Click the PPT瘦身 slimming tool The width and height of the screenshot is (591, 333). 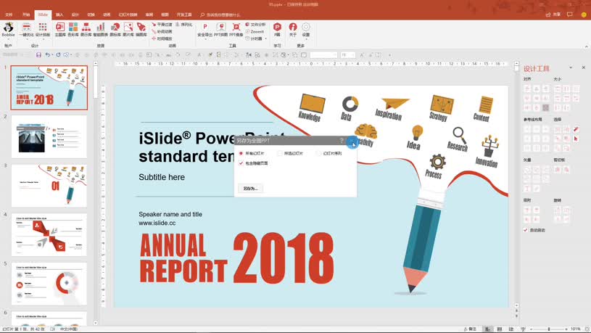click(x=236, y=30)
